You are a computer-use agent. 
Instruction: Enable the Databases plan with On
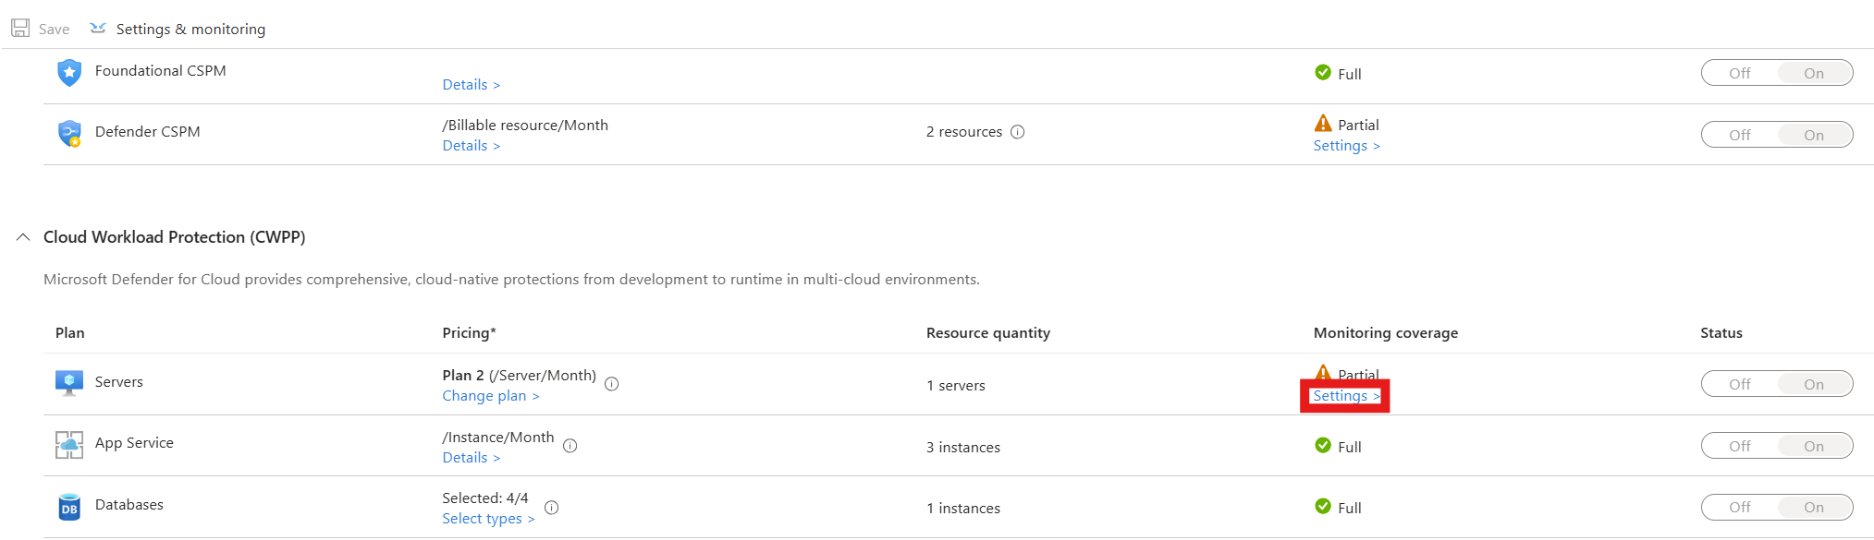point(1814,507)
